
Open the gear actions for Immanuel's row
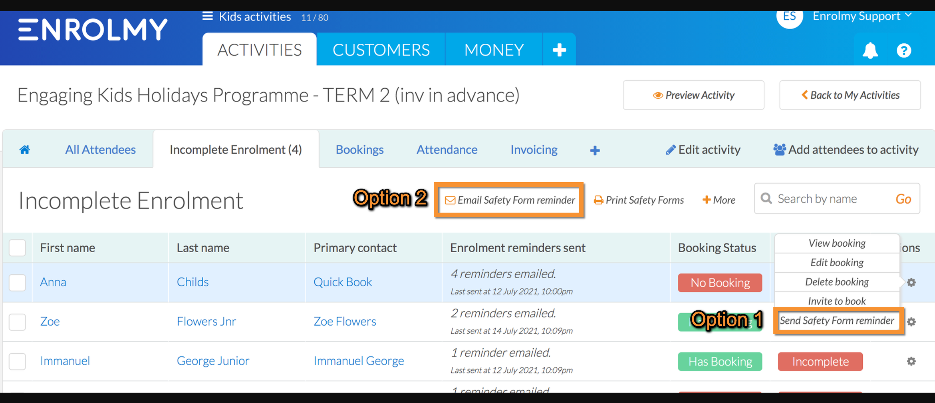click(911, 361)
